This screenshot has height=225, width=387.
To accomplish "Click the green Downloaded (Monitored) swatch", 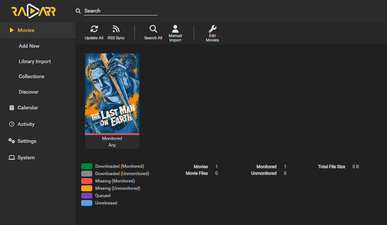I will (86, 166).
